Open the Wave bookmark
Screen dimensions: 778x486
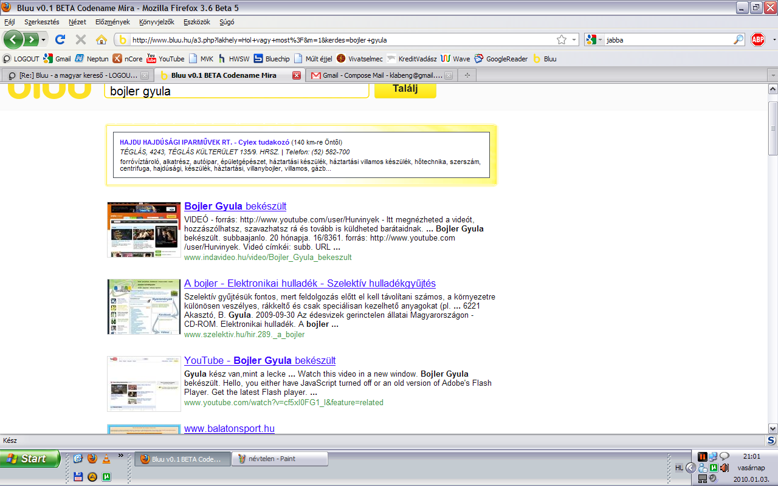coord(456,59)
